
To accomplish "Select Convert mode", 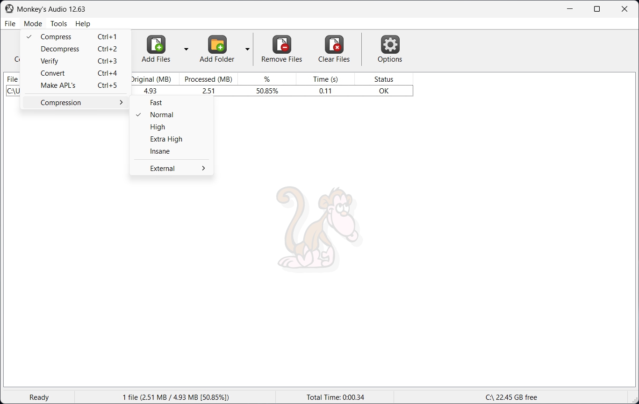I will [76, 73].
